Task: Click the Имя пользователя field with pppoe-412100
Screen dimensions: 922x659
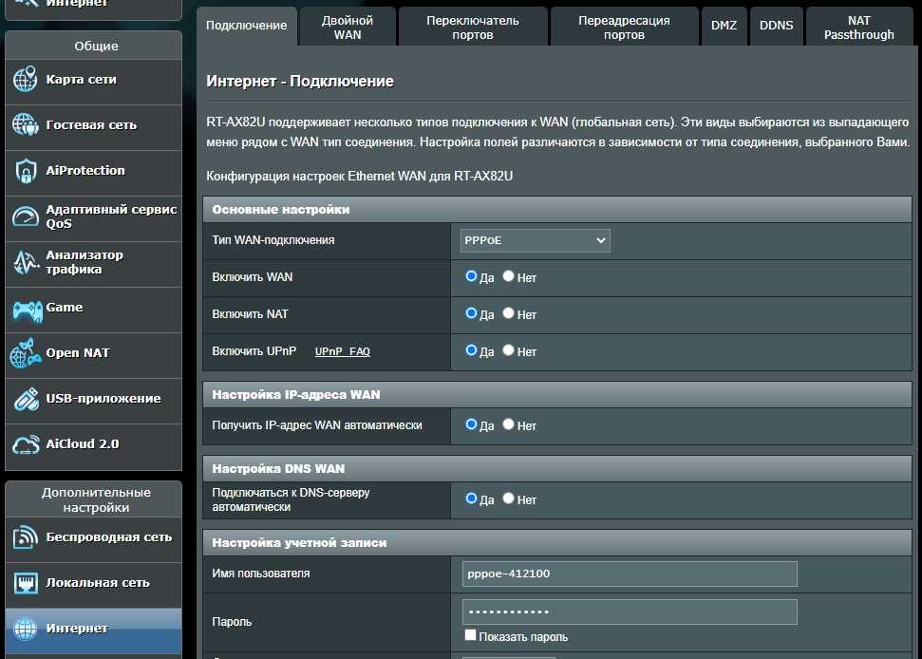Action: pyautogui.click(x=630, y=574)
